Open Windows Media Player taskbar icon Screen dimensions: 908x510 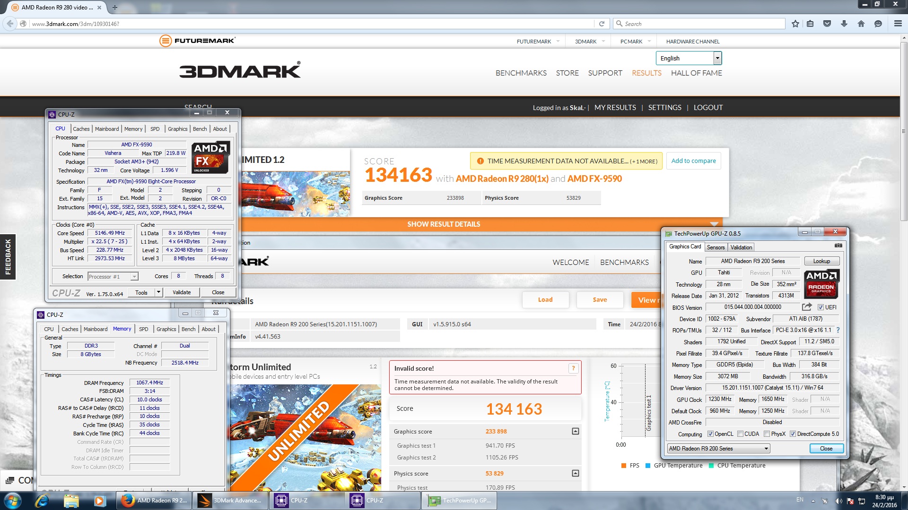tap(99, 500)
